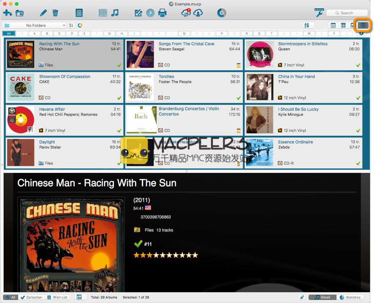This screenshot has width=374, height=303.
Task: Select Stormtroopers in Stilettos album card
Action: [303, 54]
